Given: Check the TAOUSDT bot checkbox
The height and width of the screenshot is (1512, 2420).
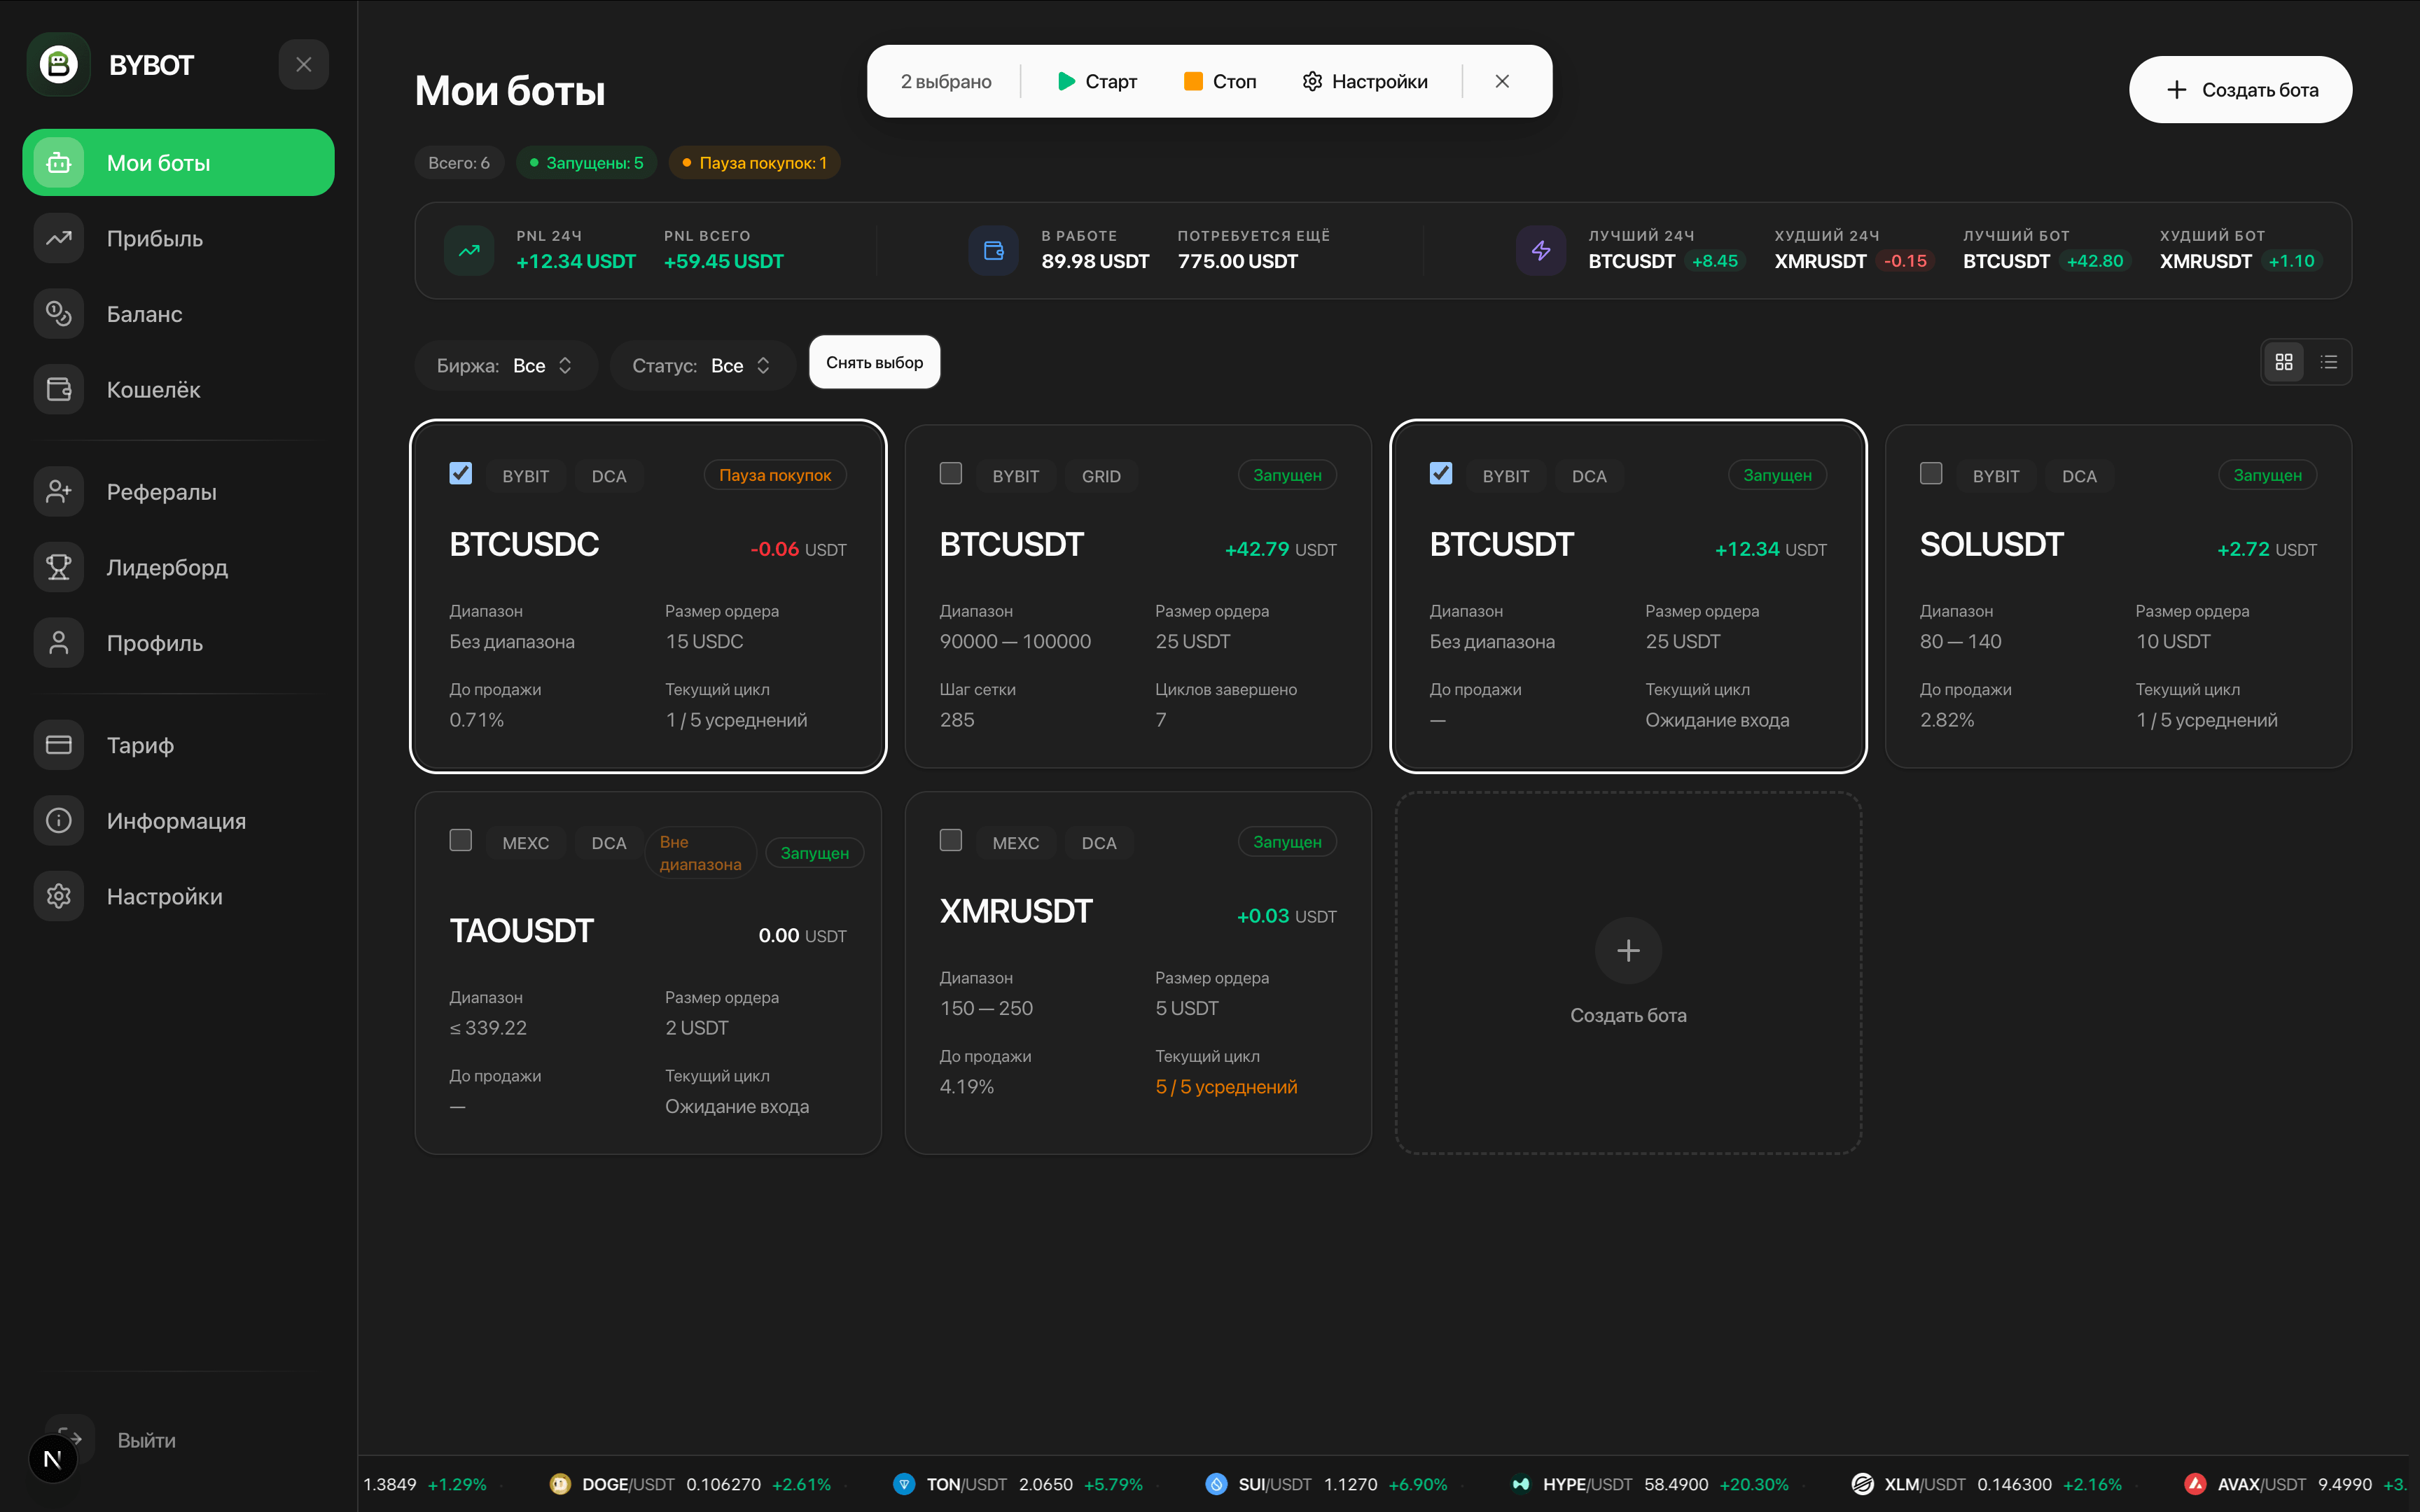Looking at the screenshot, I should click(461, 840).
